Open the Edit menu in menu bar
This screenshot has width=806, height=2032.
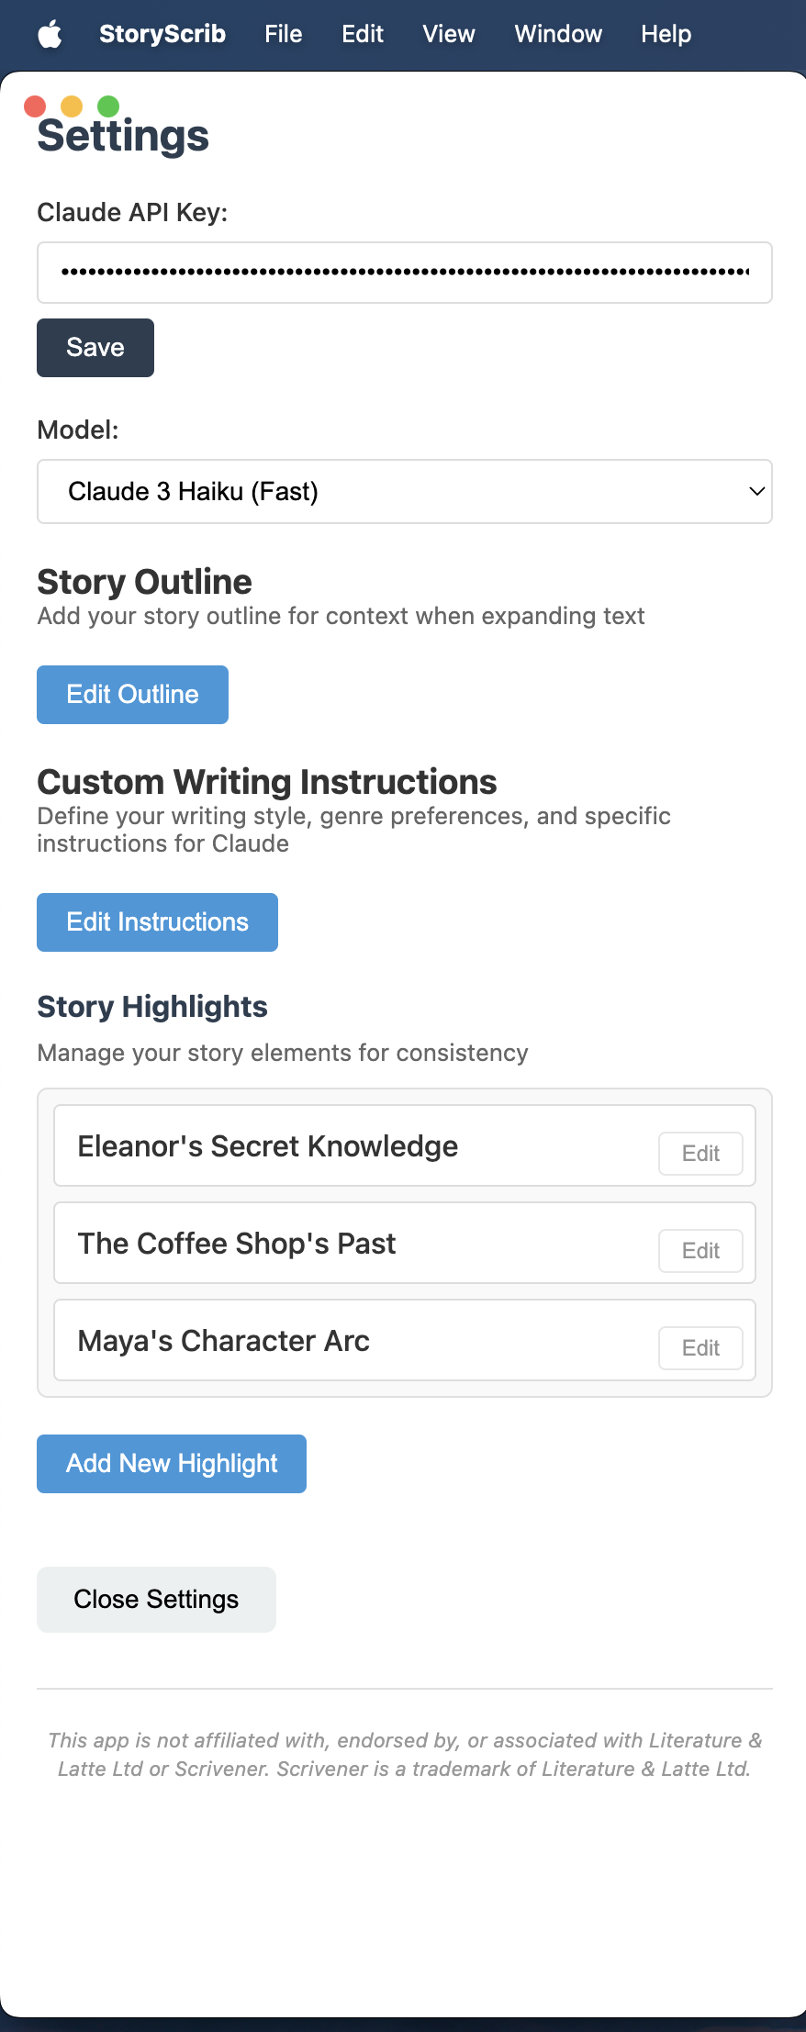point(363,34)
